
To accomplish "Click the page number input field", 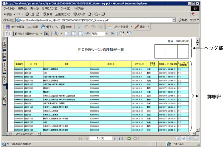I will (100, 138).
